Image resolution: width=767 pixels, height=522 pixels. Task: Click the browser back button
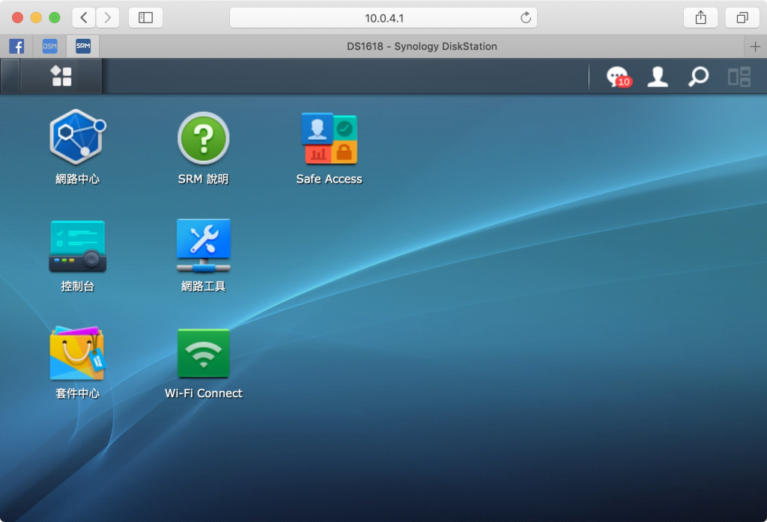84,18
